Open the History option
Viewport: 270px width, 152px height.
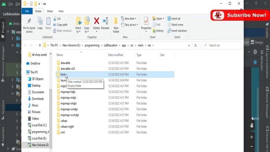[x=158, y=31]
